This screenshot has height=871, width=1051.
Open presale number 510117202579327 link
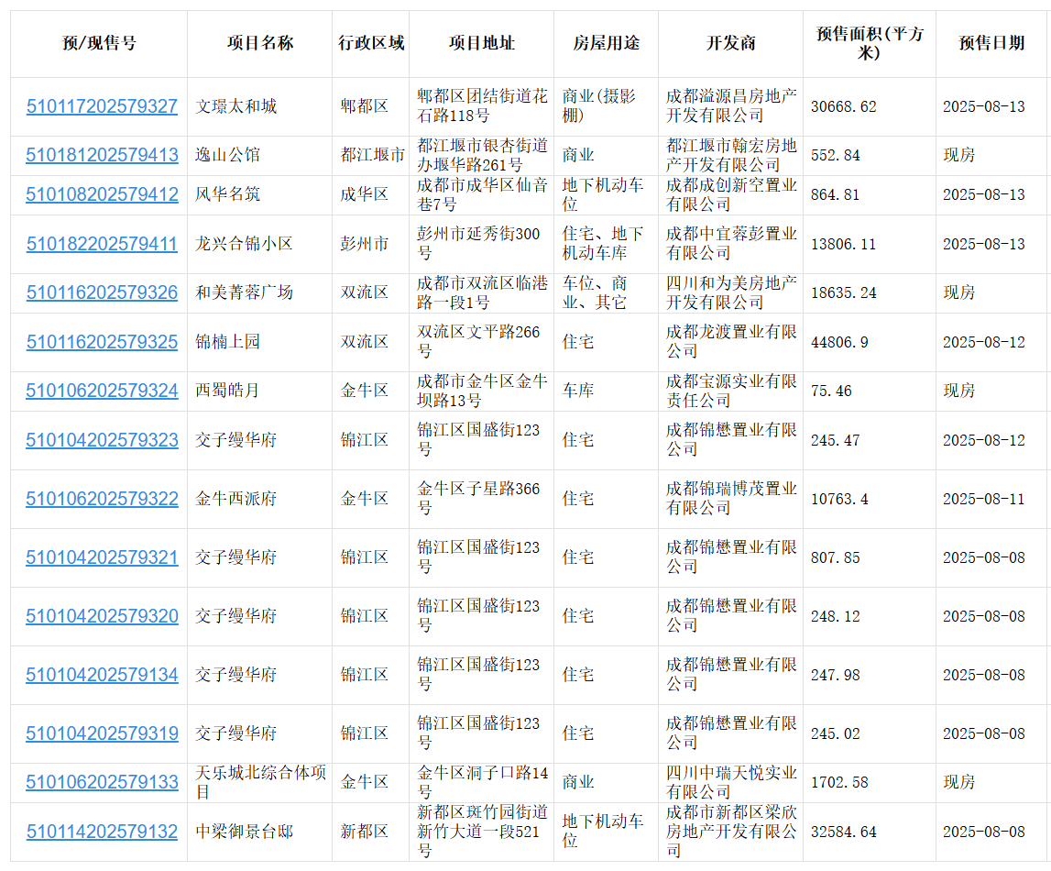click(102, 106)
